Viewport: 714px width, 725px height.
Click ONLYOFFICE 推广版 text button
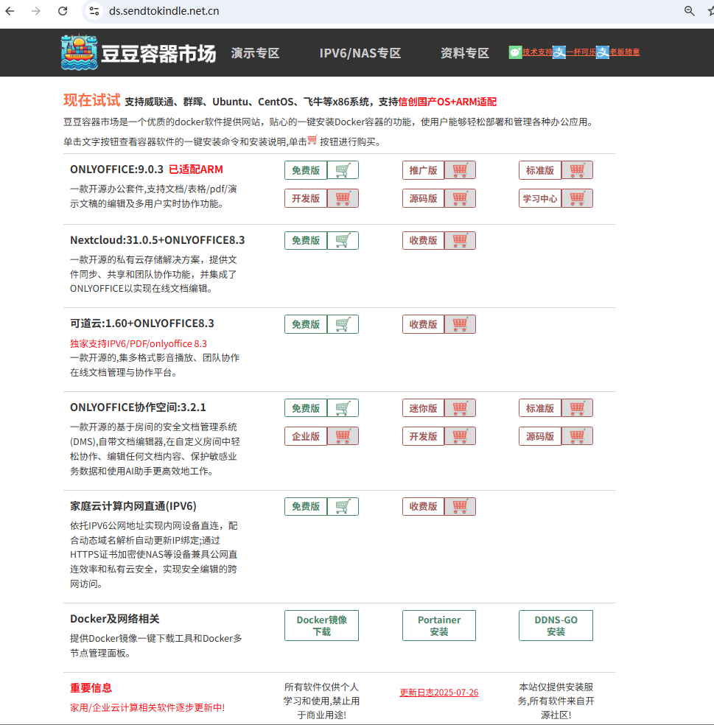[x=423, y=170]
